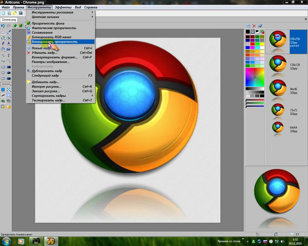Choose Добавить кадр... command

click(60, 82)
